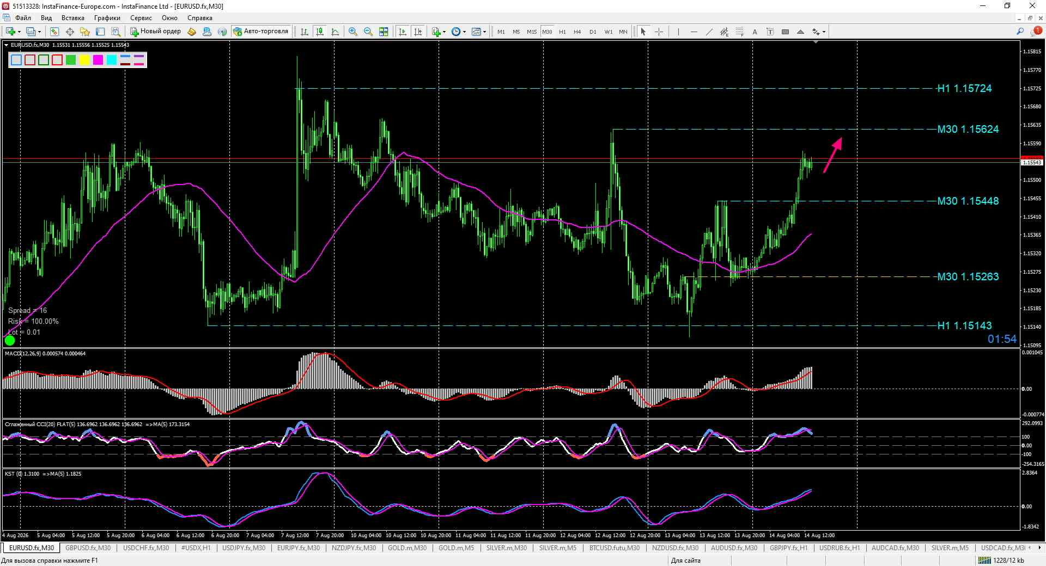Open the search magnifier icon
1046x566 pixels.
click(1020, 32)
